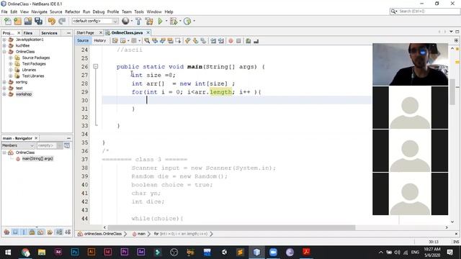Open File Explorer from taskbar
461x259 pixels.
point(42,252)
